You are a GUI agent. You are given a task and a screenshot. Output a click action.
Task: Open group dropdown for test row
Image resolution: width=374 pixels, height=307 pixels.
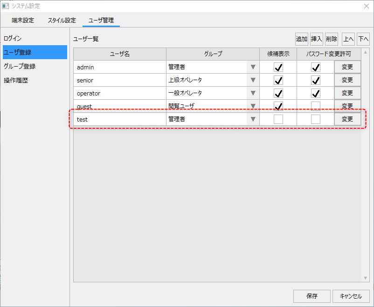[x=253, y=119]
